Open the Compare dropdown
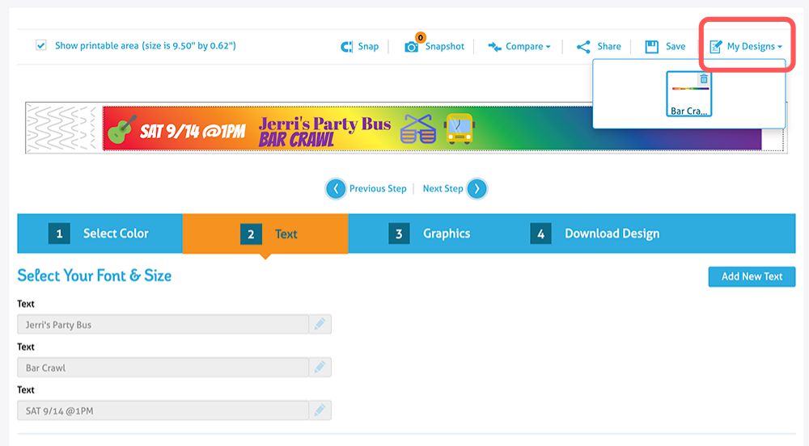The width and height of the screenshot is (809, 446). (519, 47)
